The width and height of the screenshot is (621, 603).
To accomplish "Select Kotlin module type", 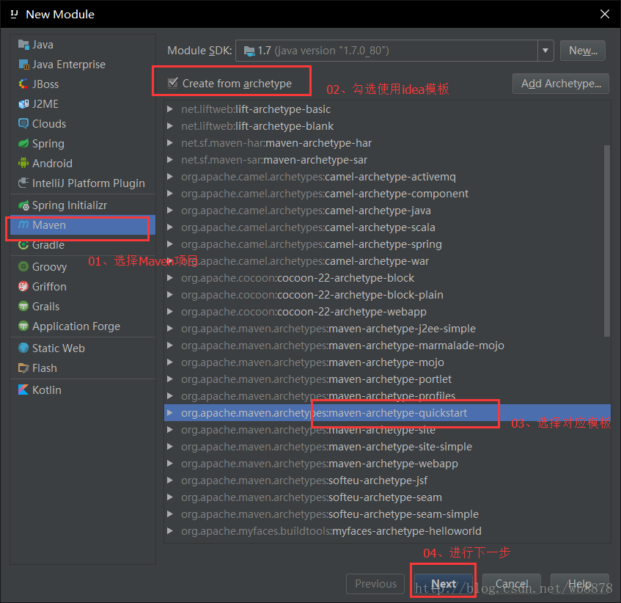I will [83, 390].
